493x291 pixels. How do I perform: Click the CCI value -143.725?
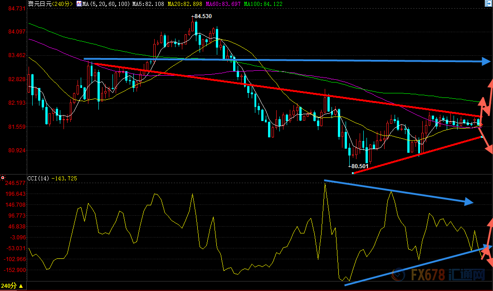[x=64, y=179]
